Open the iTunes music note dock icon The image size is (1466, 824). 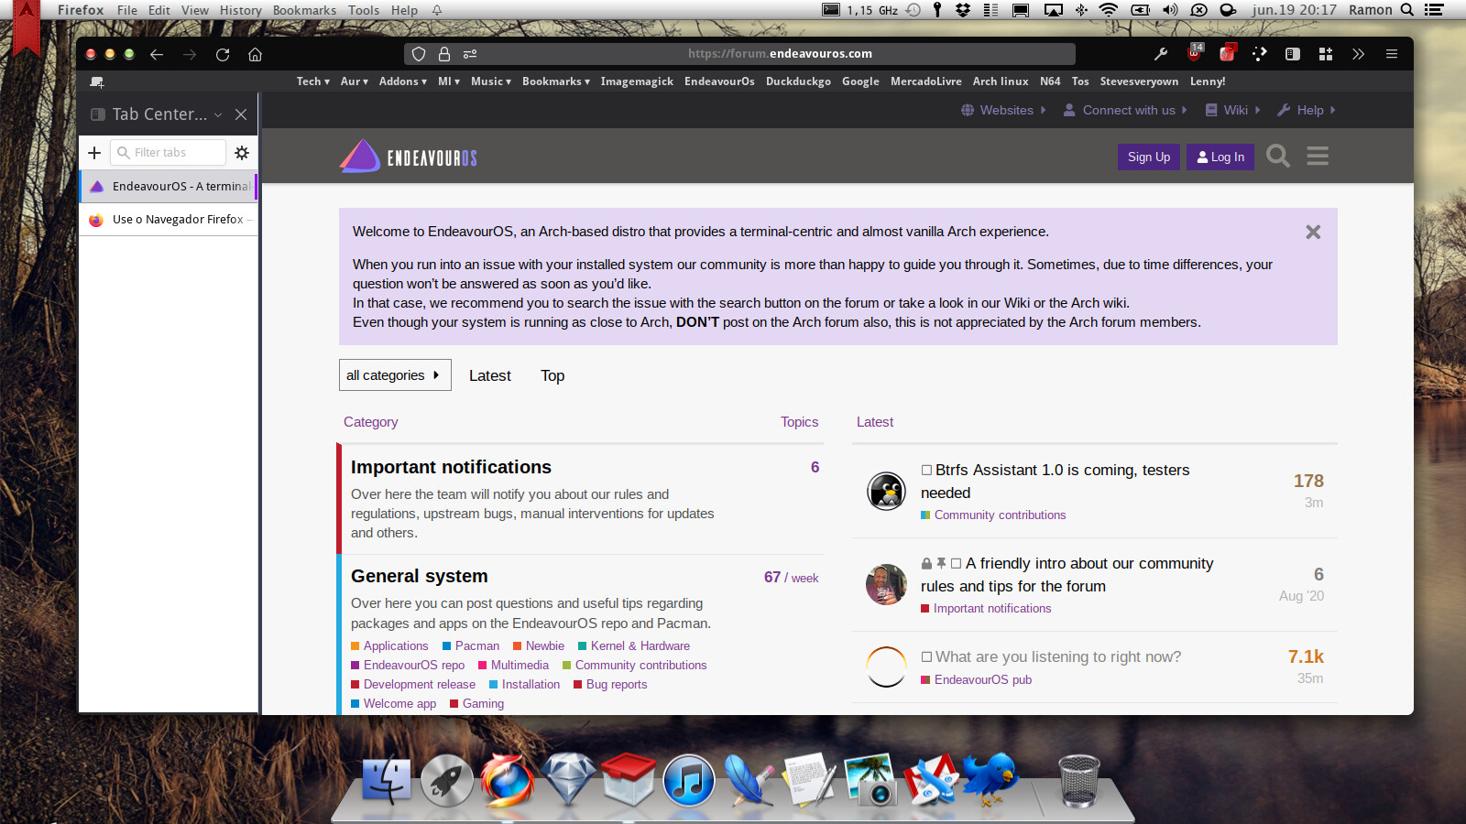pos(689,780)
